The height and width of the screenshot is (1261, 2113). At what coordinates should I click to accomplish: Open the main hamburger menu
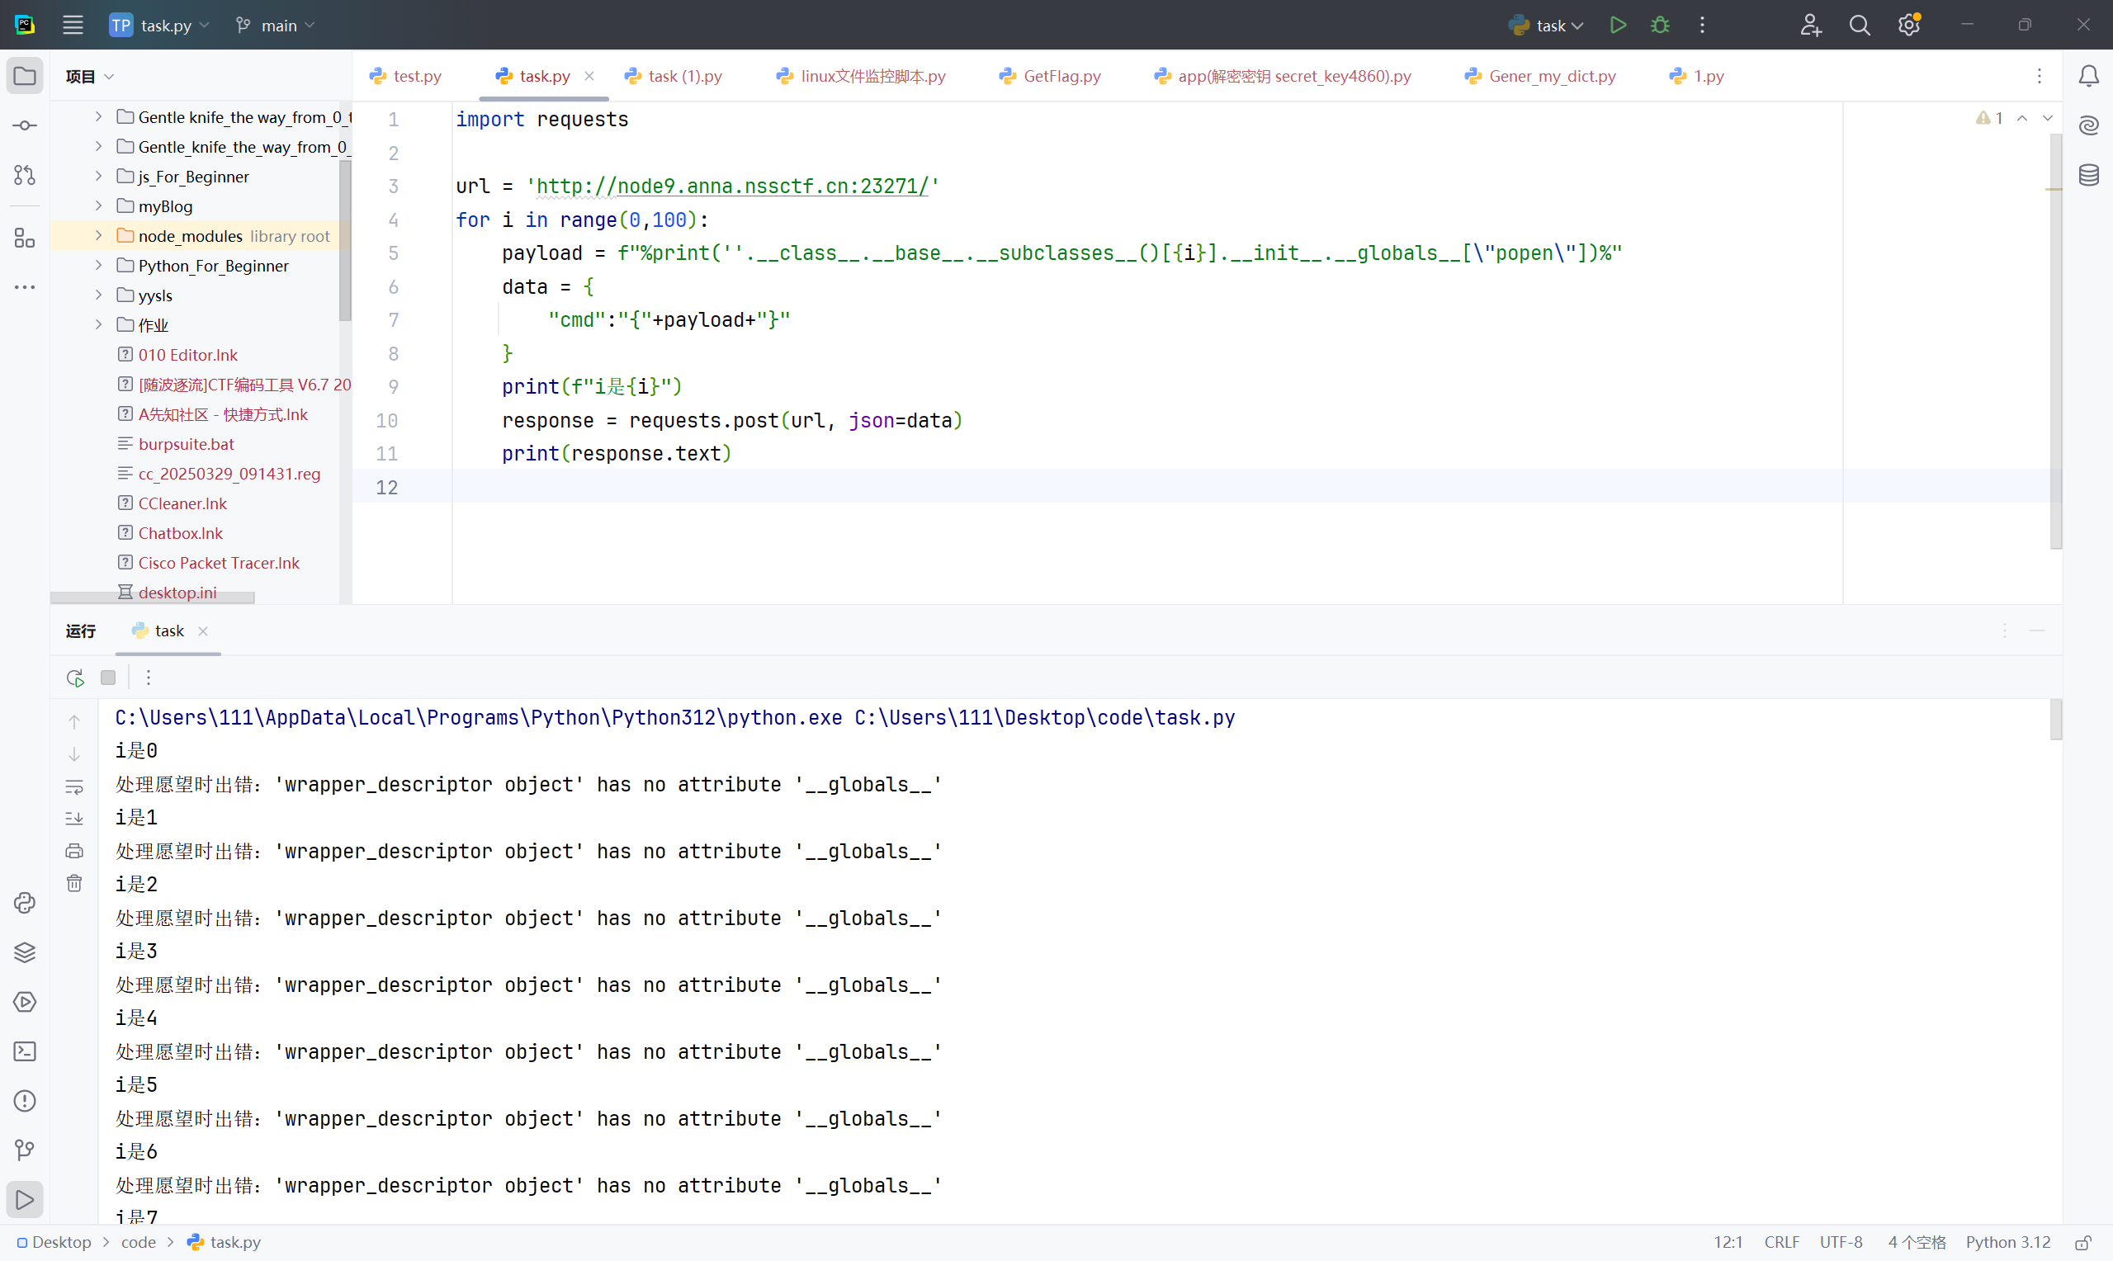73,25
